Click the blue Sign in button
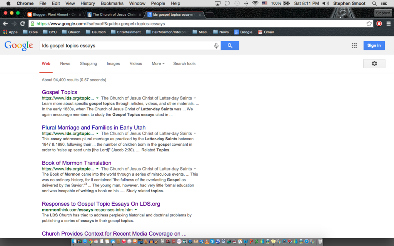This screenshot has width=394, height=246. [374, 45]
